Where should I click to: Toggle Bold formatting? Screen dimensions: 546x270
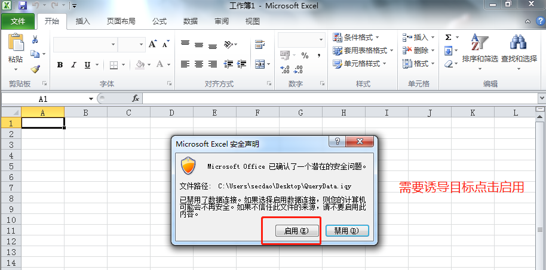(60, 65)
